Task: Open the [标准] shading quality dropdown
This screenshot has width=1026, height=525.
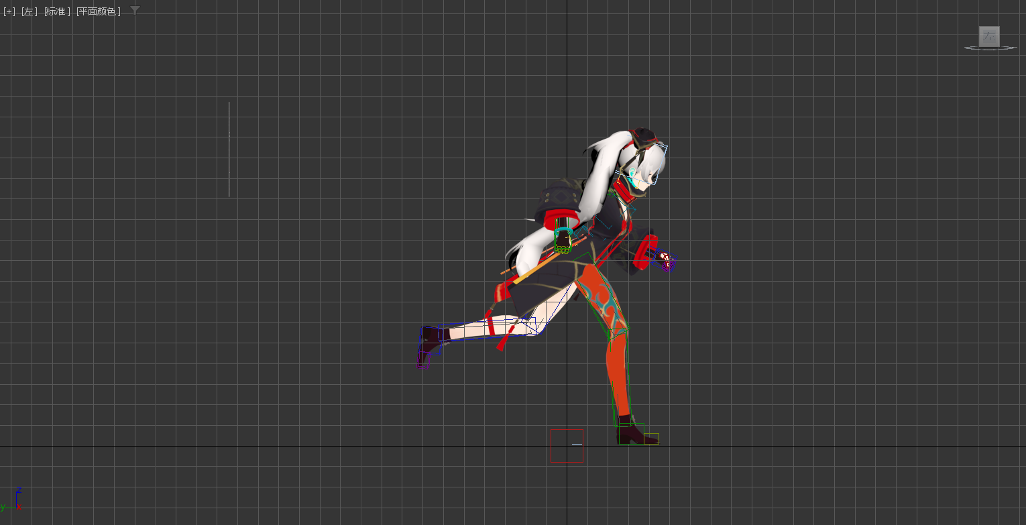Action: point(57,11)
